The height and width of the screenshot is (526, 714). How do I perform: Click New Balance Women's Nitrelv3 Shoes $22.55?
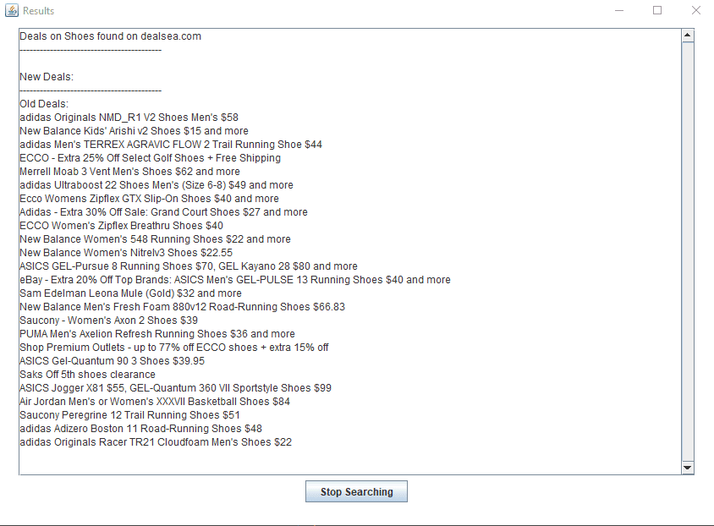[126, 253]
